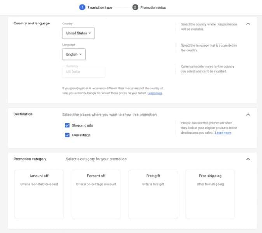Screen dimensions: 262x233
Task: Open Learn more link about destinations
Action: (223, 133)
